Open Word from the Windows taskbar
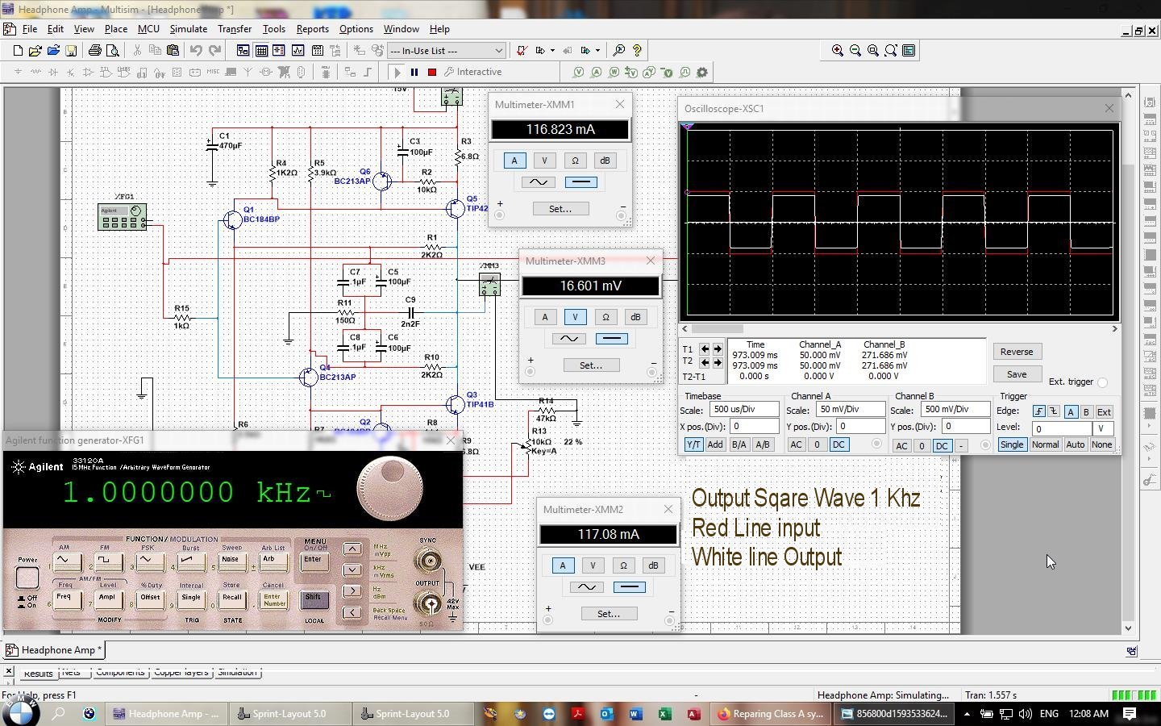This screenshot has width=1161, height=726. [x=635, y=714]
